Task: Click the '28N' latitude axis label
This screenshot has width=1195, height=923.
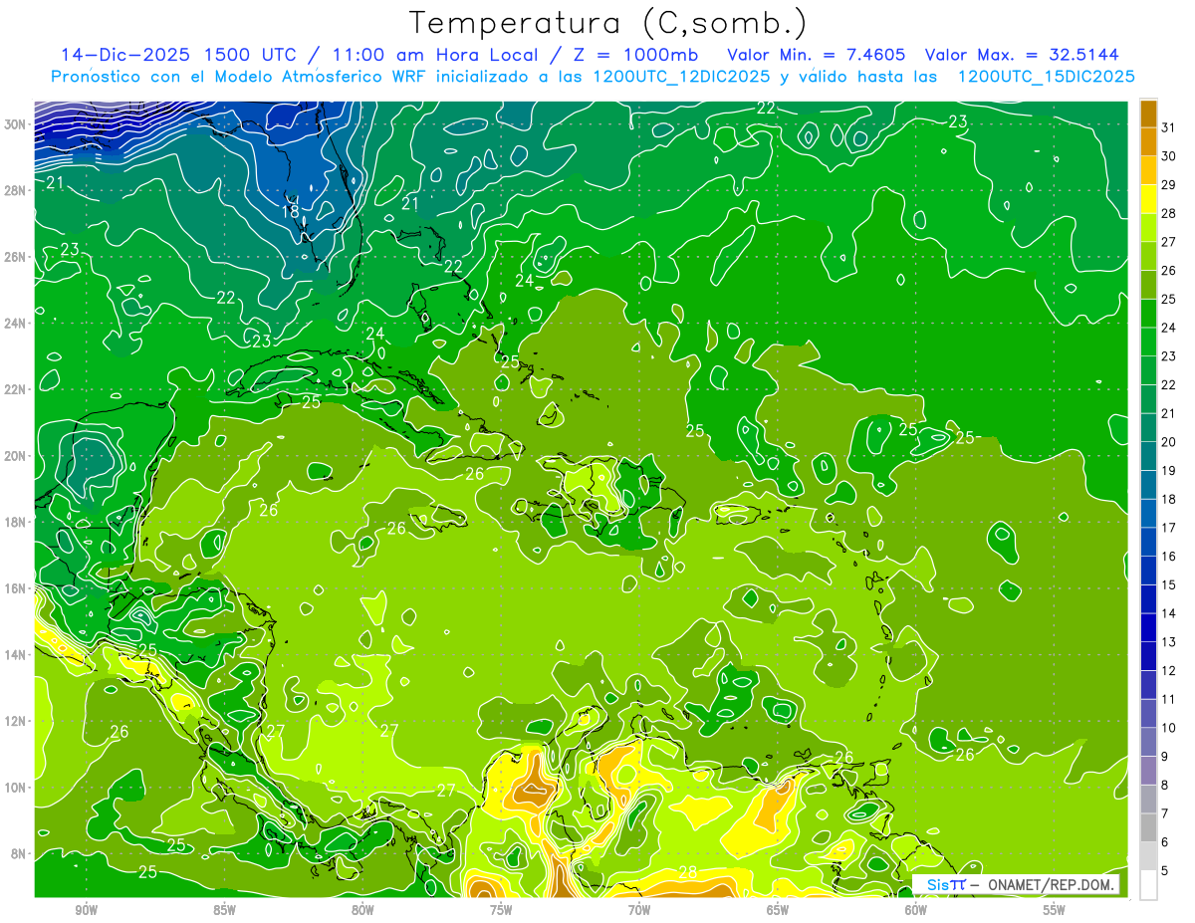Action: (x=16, y=190)
